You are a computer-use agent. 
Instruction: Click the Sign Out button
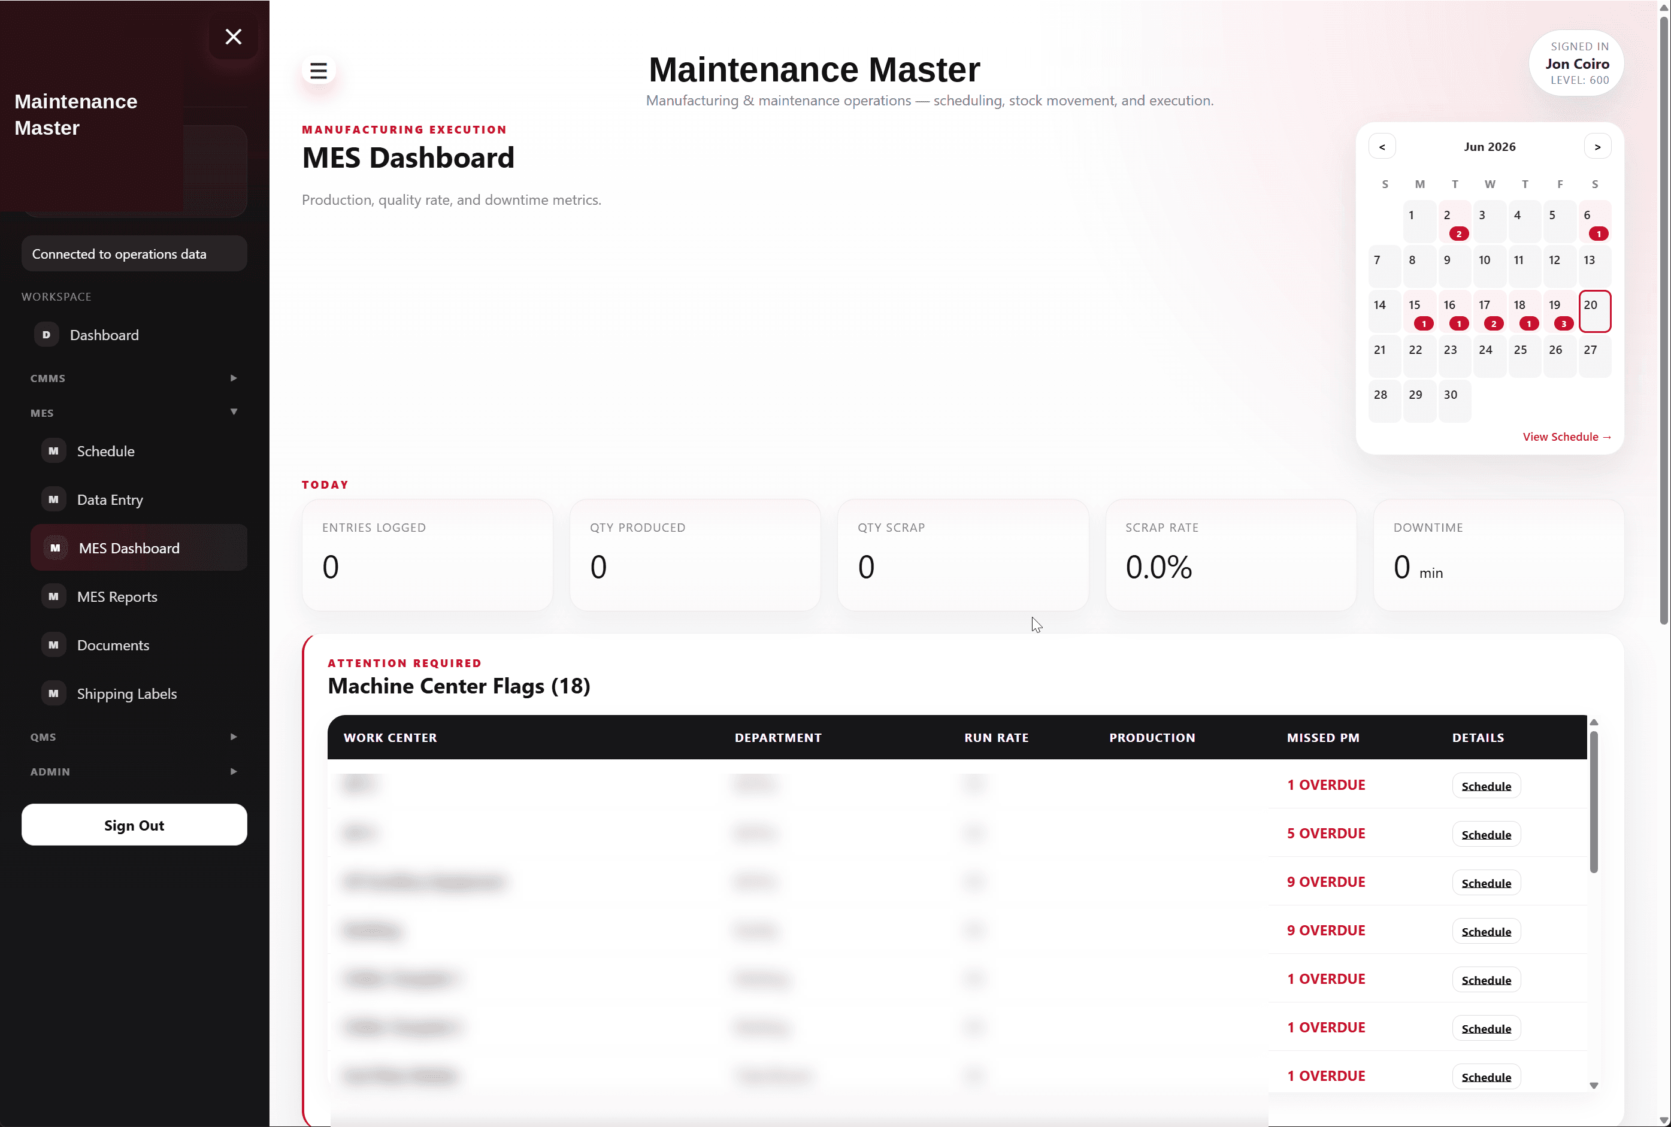coord(134,825)
